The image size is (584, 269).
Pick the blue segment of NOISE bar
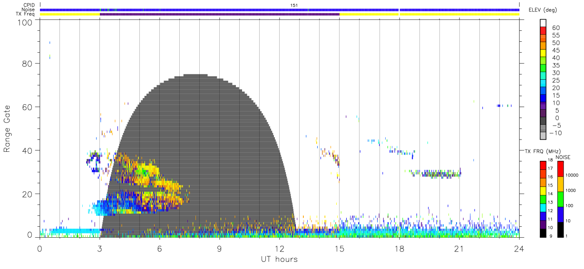coord(560,214)
